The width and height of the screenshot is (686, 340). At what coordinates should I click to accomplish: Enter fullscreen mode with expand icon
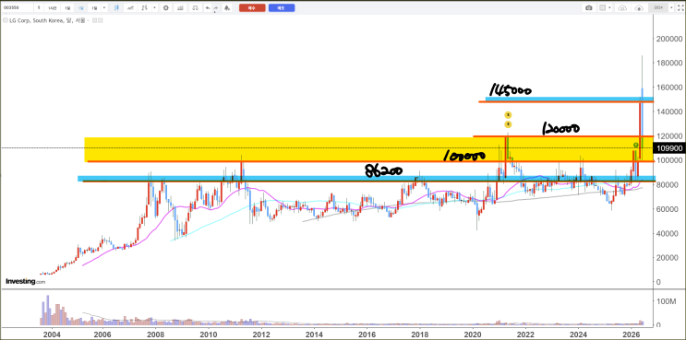click(x=680, y=7)
